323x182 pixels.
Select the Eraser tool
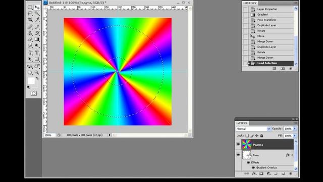[x=30, y=39]
